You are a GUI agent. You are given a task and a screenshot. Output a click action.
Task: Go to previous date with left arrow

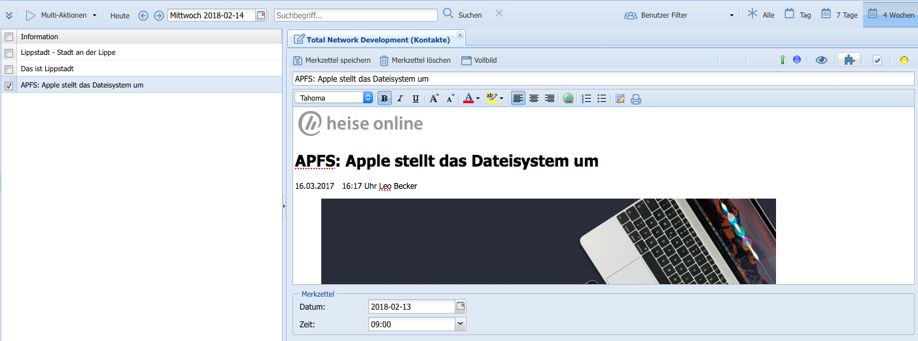tap(143, 15)
